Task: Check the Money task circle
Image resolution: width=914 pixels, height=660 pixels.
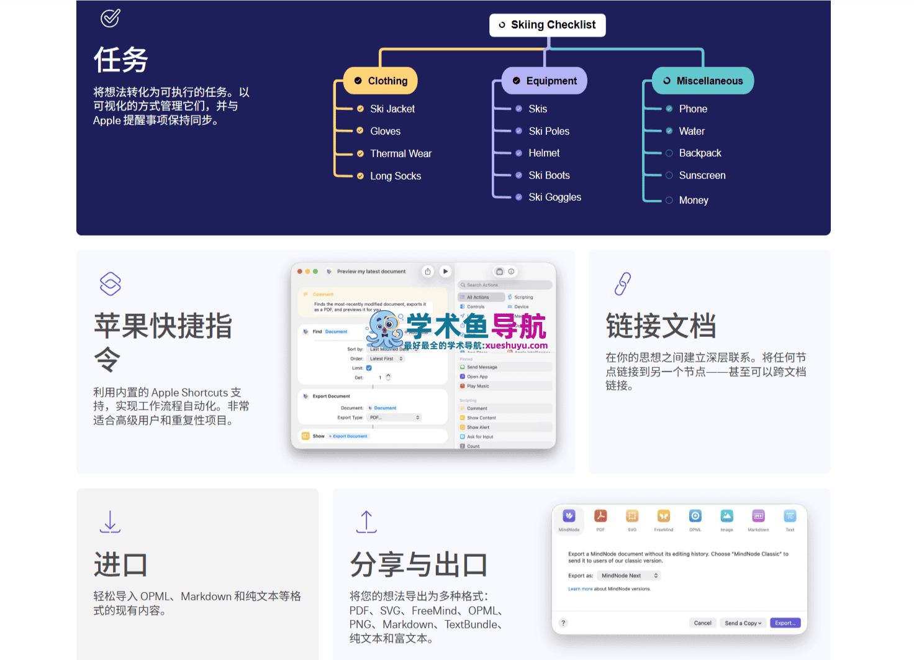Action: tap(669, 200)
